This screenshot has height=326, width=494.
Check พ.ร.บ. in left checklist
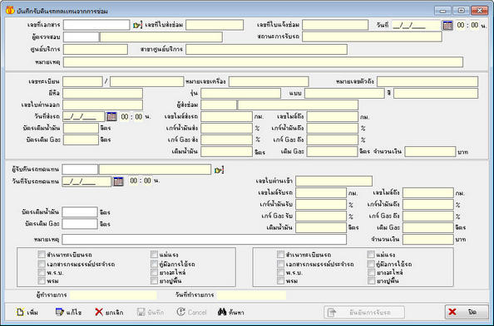42,272
